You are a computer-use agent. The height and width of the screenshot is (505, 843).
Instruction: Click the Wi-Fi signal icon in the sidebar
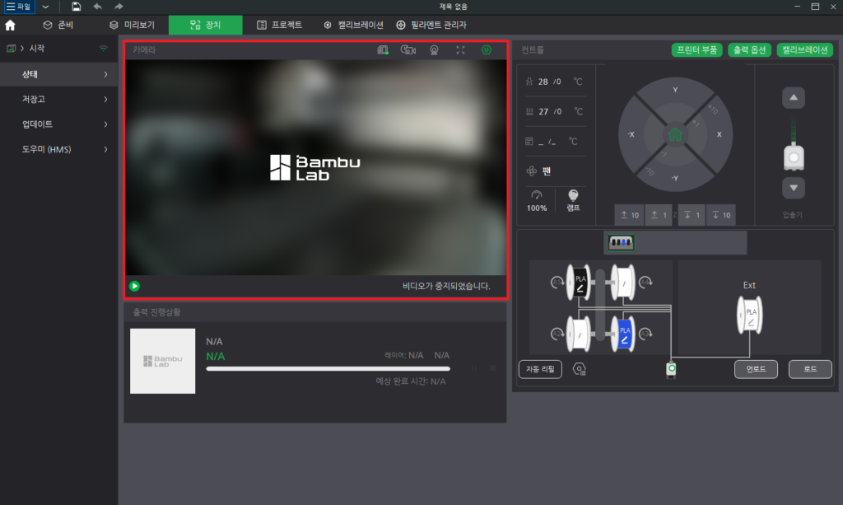[103, 49]
